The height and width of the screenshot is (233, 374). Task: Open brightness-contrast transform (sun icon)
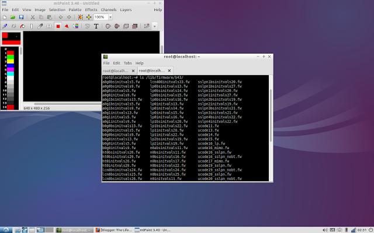point(81,17)
